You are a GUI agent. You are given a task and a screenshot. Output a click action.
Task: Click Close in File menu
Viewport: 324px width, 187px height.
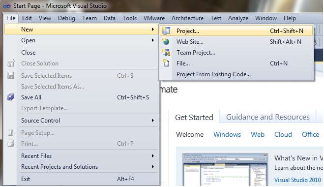tap(82, 53)
